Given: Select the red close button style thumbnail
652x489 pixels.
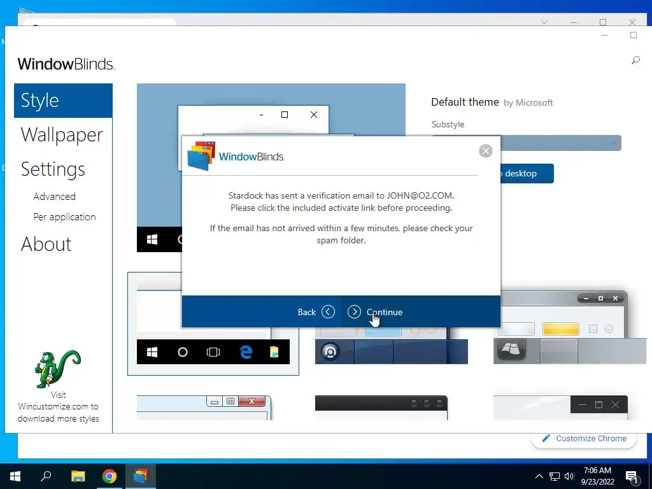Looking at the screenshot, I should point(204,407).
